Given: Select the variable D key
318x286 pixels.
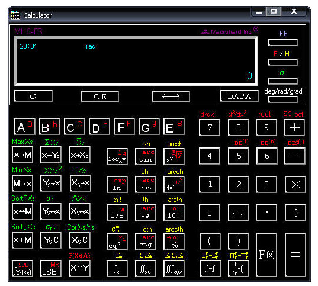Looking at the screenshot, I should pos(99,126).
